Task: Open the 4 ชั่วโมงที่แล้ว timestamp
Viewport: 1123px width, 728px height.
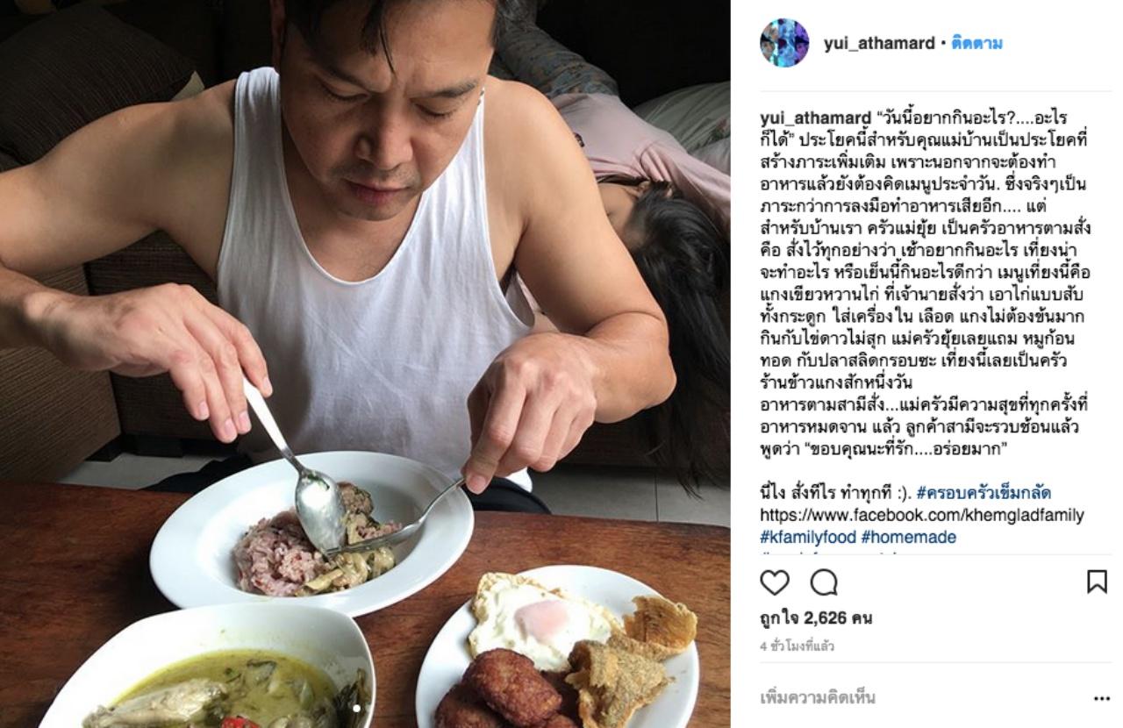Action: click(x=798, y=646)
